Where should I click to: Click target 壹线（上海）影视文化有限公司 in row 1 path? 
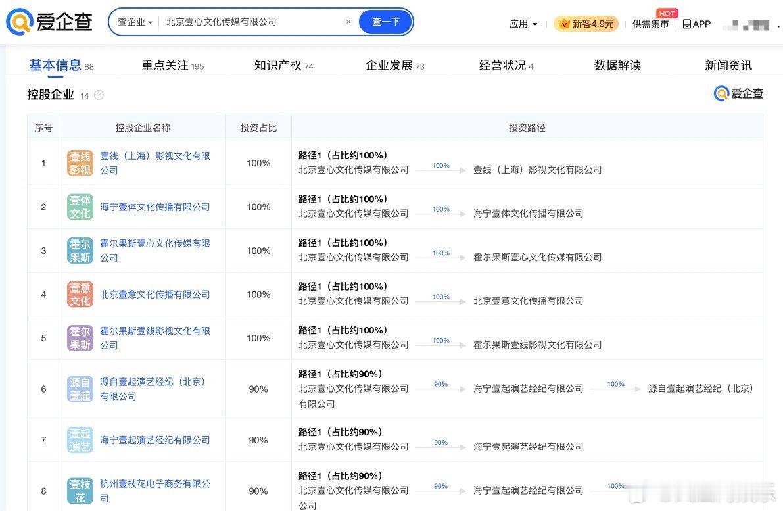pos(537,170)
